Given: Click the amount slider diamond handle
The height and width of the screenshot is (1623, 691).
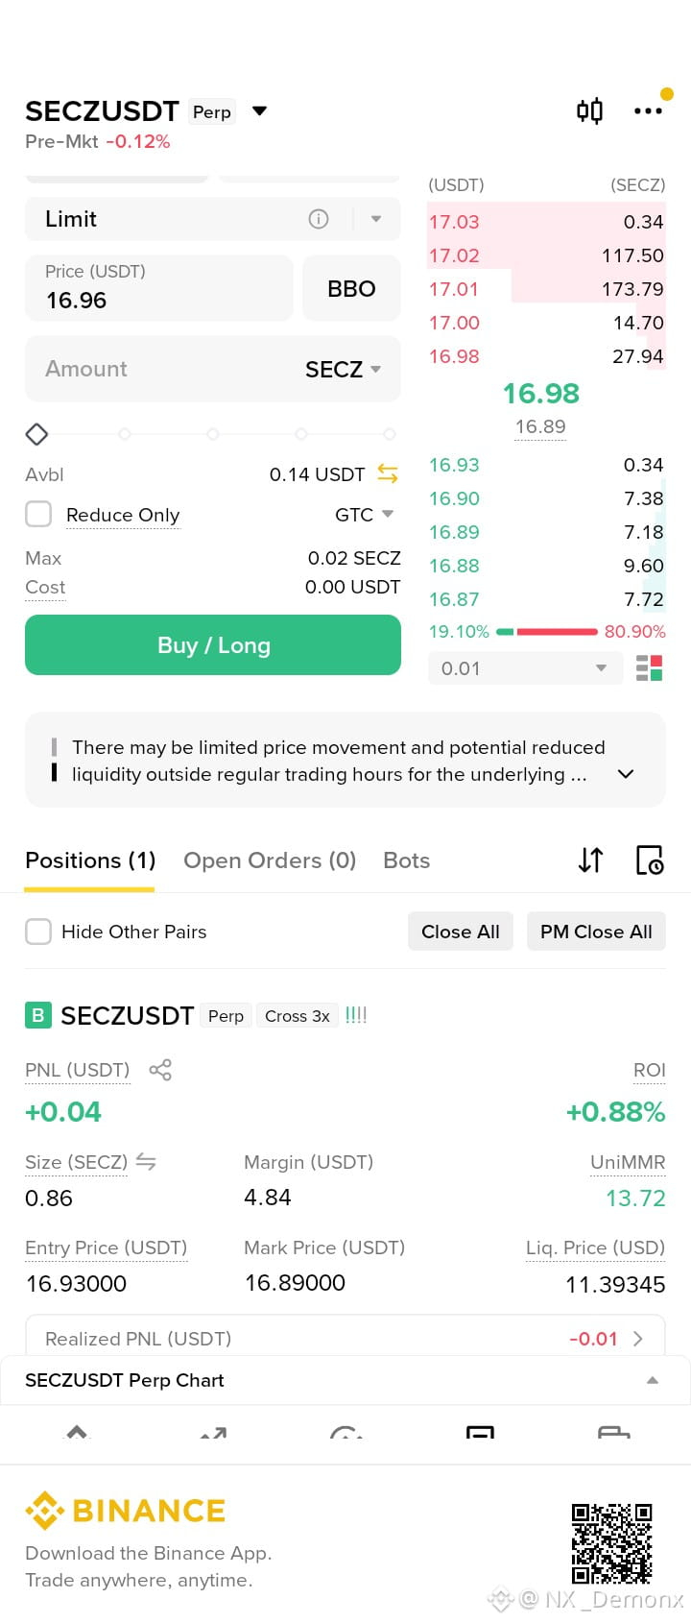Looking at the screenshot, I should [36, 434].
